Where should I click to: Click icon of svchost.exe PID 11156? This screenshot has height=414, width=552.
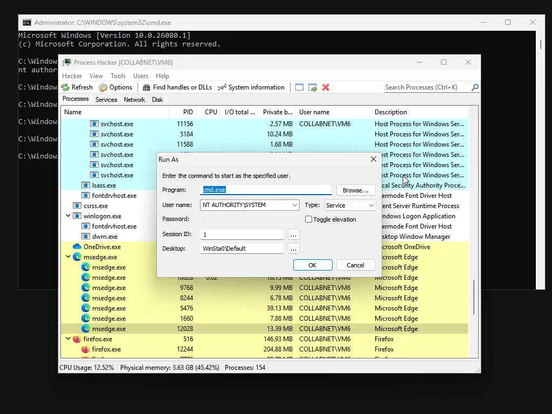pos(94,124)
